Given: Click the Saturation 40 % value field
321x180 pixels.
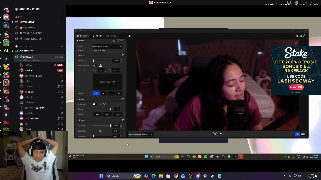Looking at the screenshot, I should click(x=116, y=131).
